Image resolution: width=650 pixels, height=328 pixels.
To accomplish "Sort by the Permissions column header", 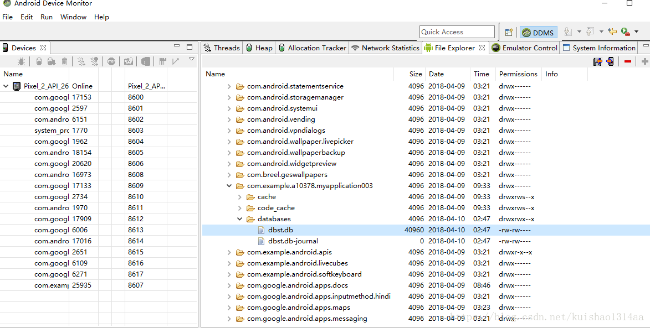I will click(x=518, y=74).
